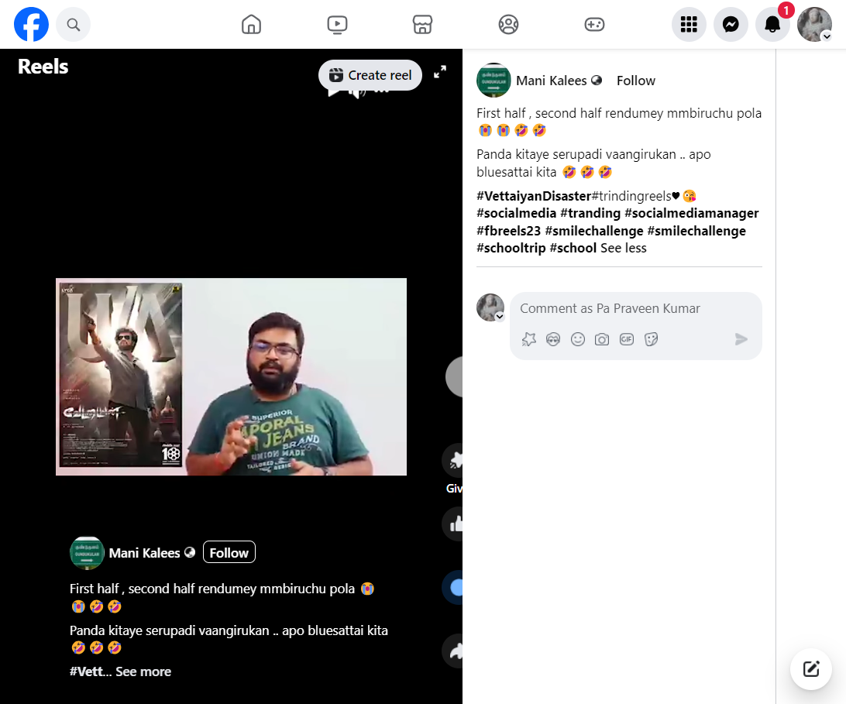The width and height of the screenshot is (846, 704).
Task: Insert an avatar sticker in the comment
Action: (x=553, y=339)
